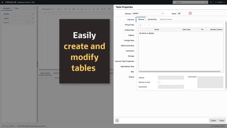Select the Comments section in side list
227x128 pixels.
tap(130, 51)
